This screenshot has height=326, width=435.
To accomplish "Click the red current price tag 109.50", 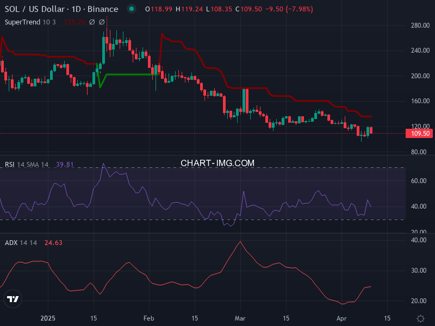I will pos(420,134).
